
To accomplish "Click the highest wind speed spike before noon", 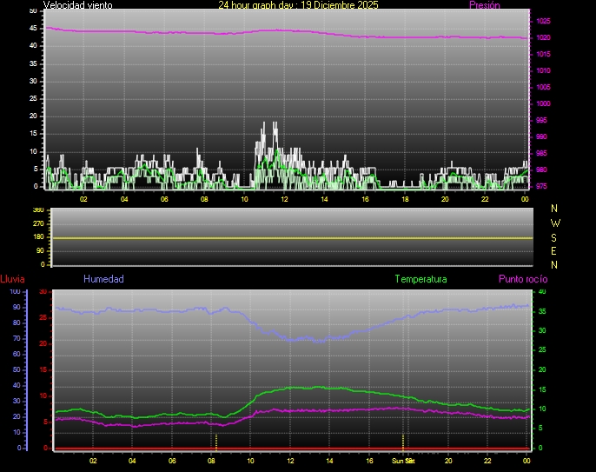I will point(275,124).
